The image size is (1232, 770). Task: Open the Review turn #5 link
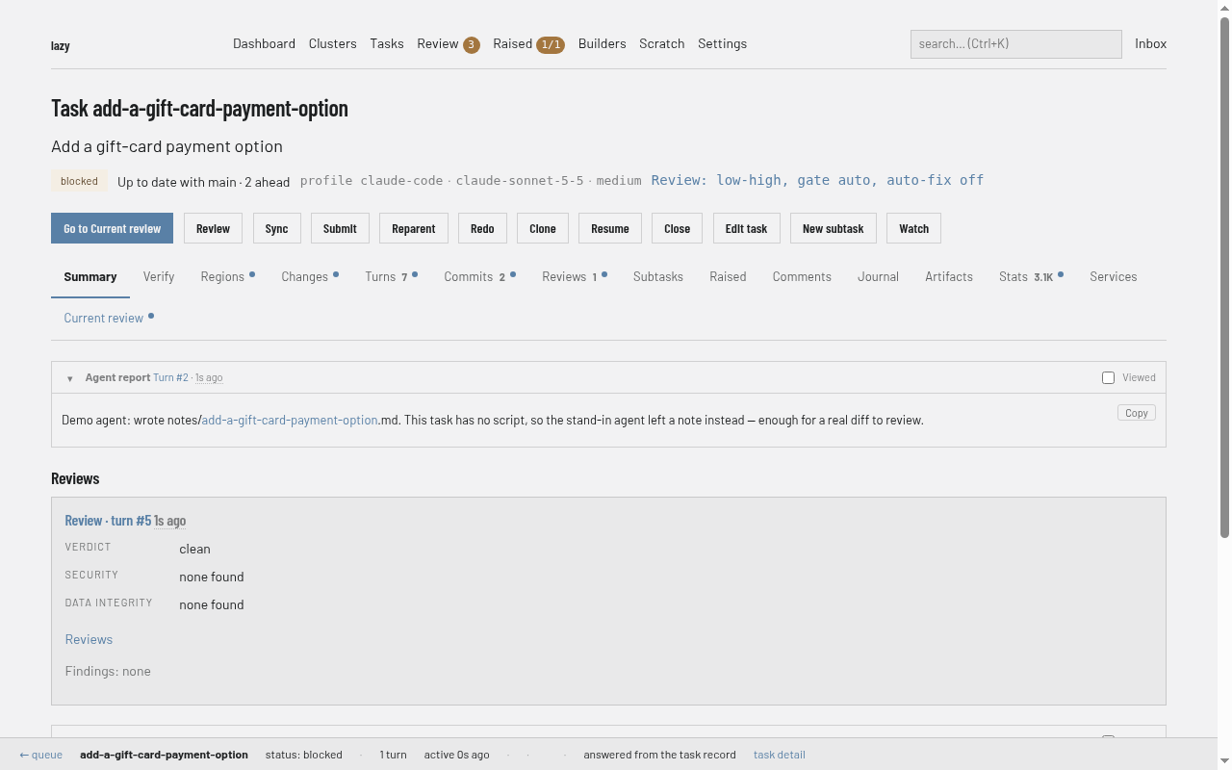point(108,520)
